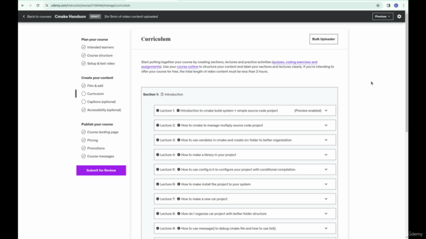426x239 pixels.
Task: Click the Lecture 1 published check icon
Action: click(158, 111)
